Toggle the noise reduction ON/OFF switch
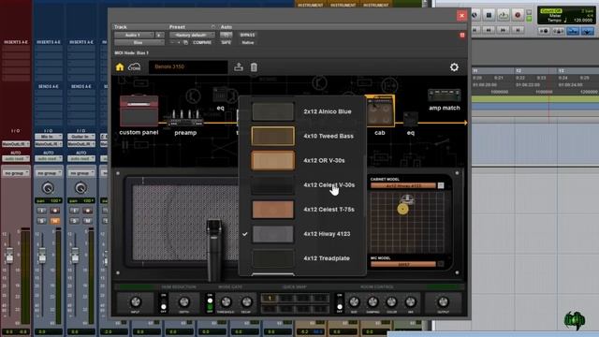The image size is (599, 337). click(164, 303)
